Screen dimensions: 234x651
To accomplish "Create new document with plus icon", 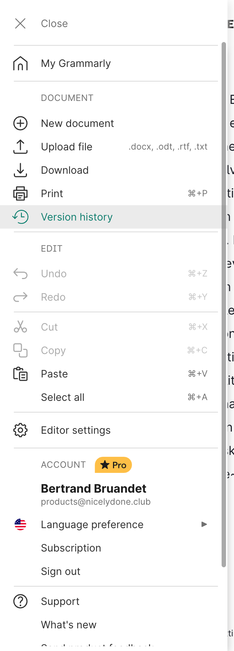I will pyautogui.click(x=20, y=123).
